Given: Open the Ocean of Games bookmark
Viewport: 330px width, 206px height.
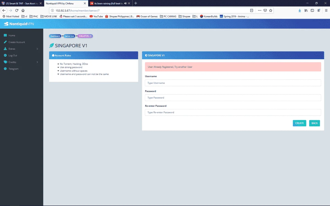Looking at the screenshot, I should click(147, 16).
